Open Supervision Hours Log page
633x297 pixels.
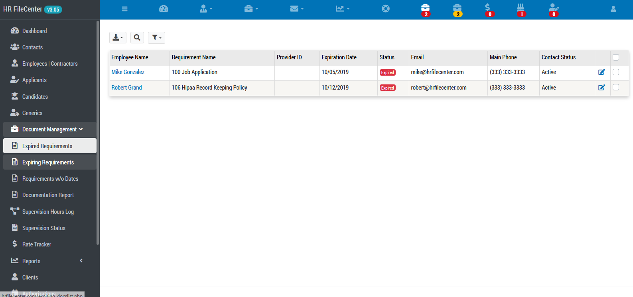coord(48,212)
